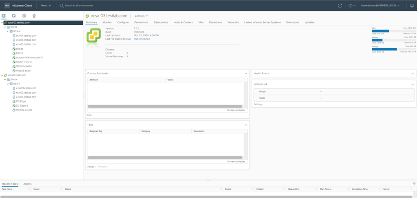Click the Not scheduled backup link

click(142, 39)
